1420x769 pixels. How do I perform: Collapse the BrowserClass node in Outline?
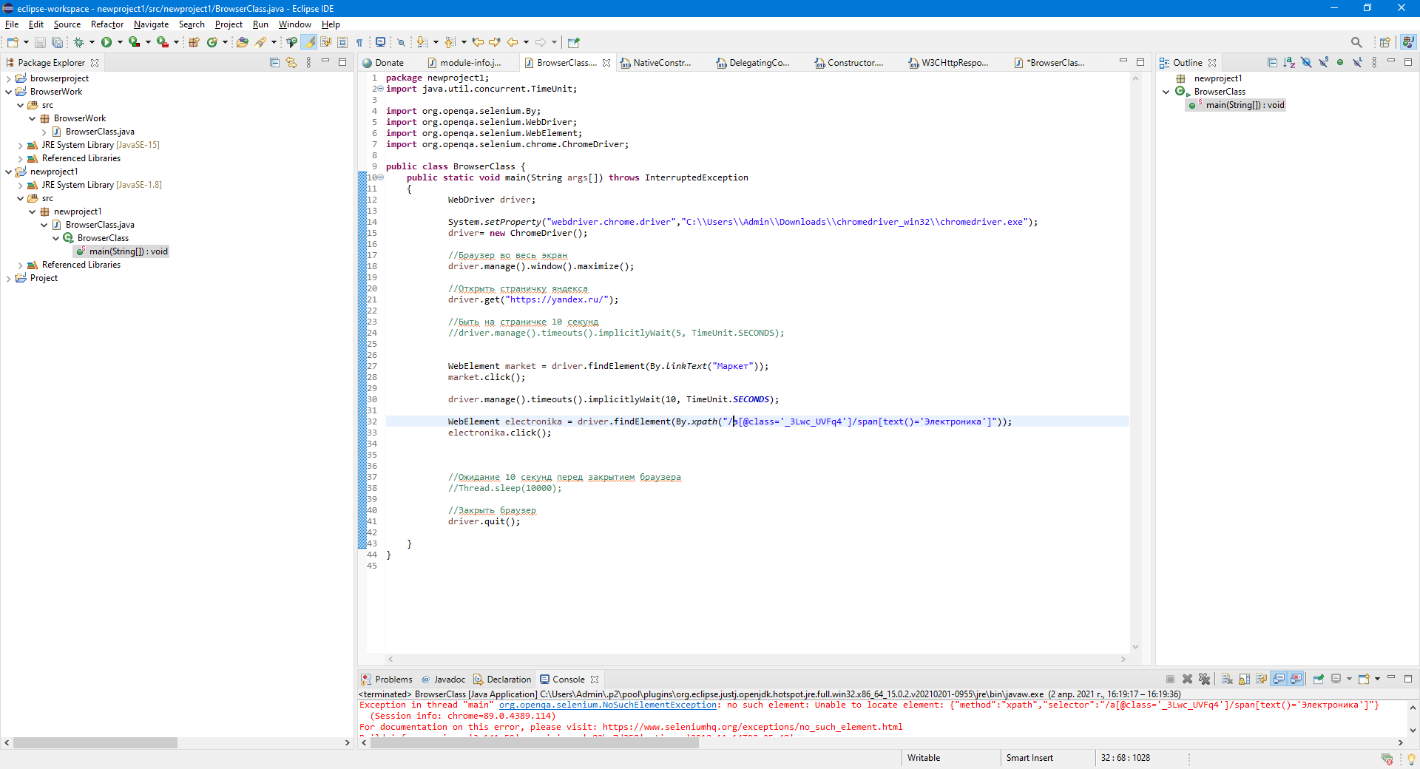pyautogui.click(x=1166, y=92)
